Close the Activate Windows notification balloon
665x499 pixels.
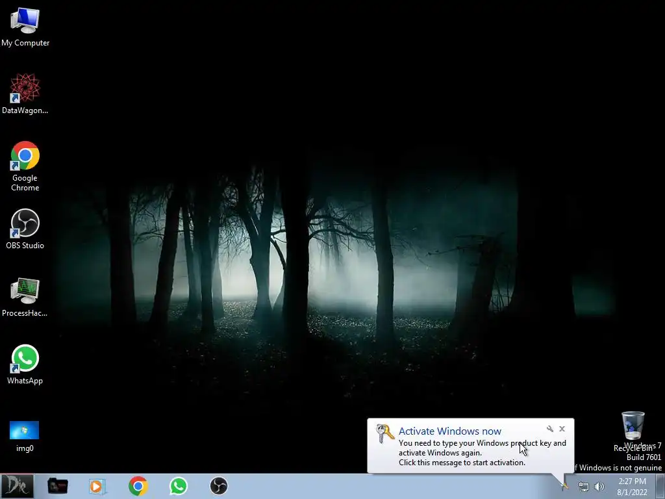point(562,429)
